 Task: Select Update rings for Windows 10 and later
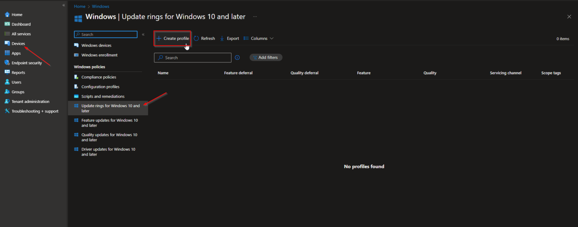click(108, 108)
